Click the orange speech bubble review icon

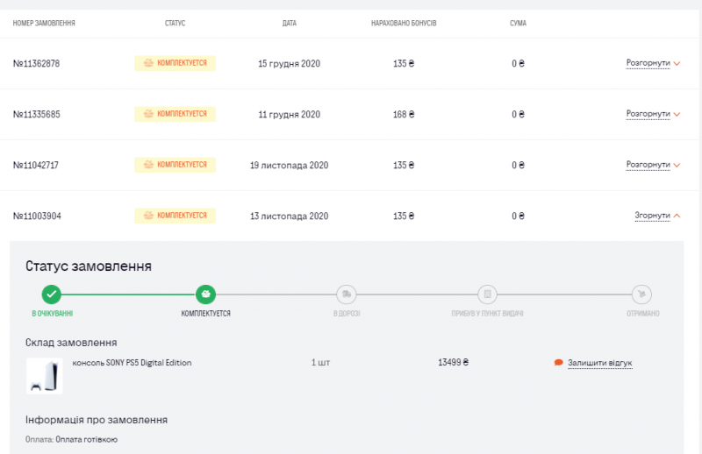click(558, 363)
